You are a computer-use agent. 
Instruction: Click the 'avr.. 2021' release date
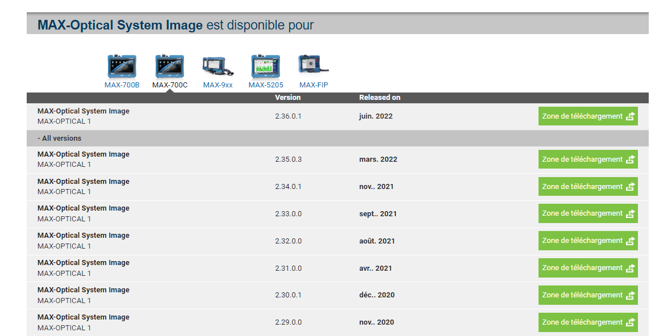375,268
